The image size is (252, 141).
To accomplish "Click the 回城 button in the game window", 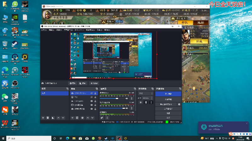I will [199, 41].
